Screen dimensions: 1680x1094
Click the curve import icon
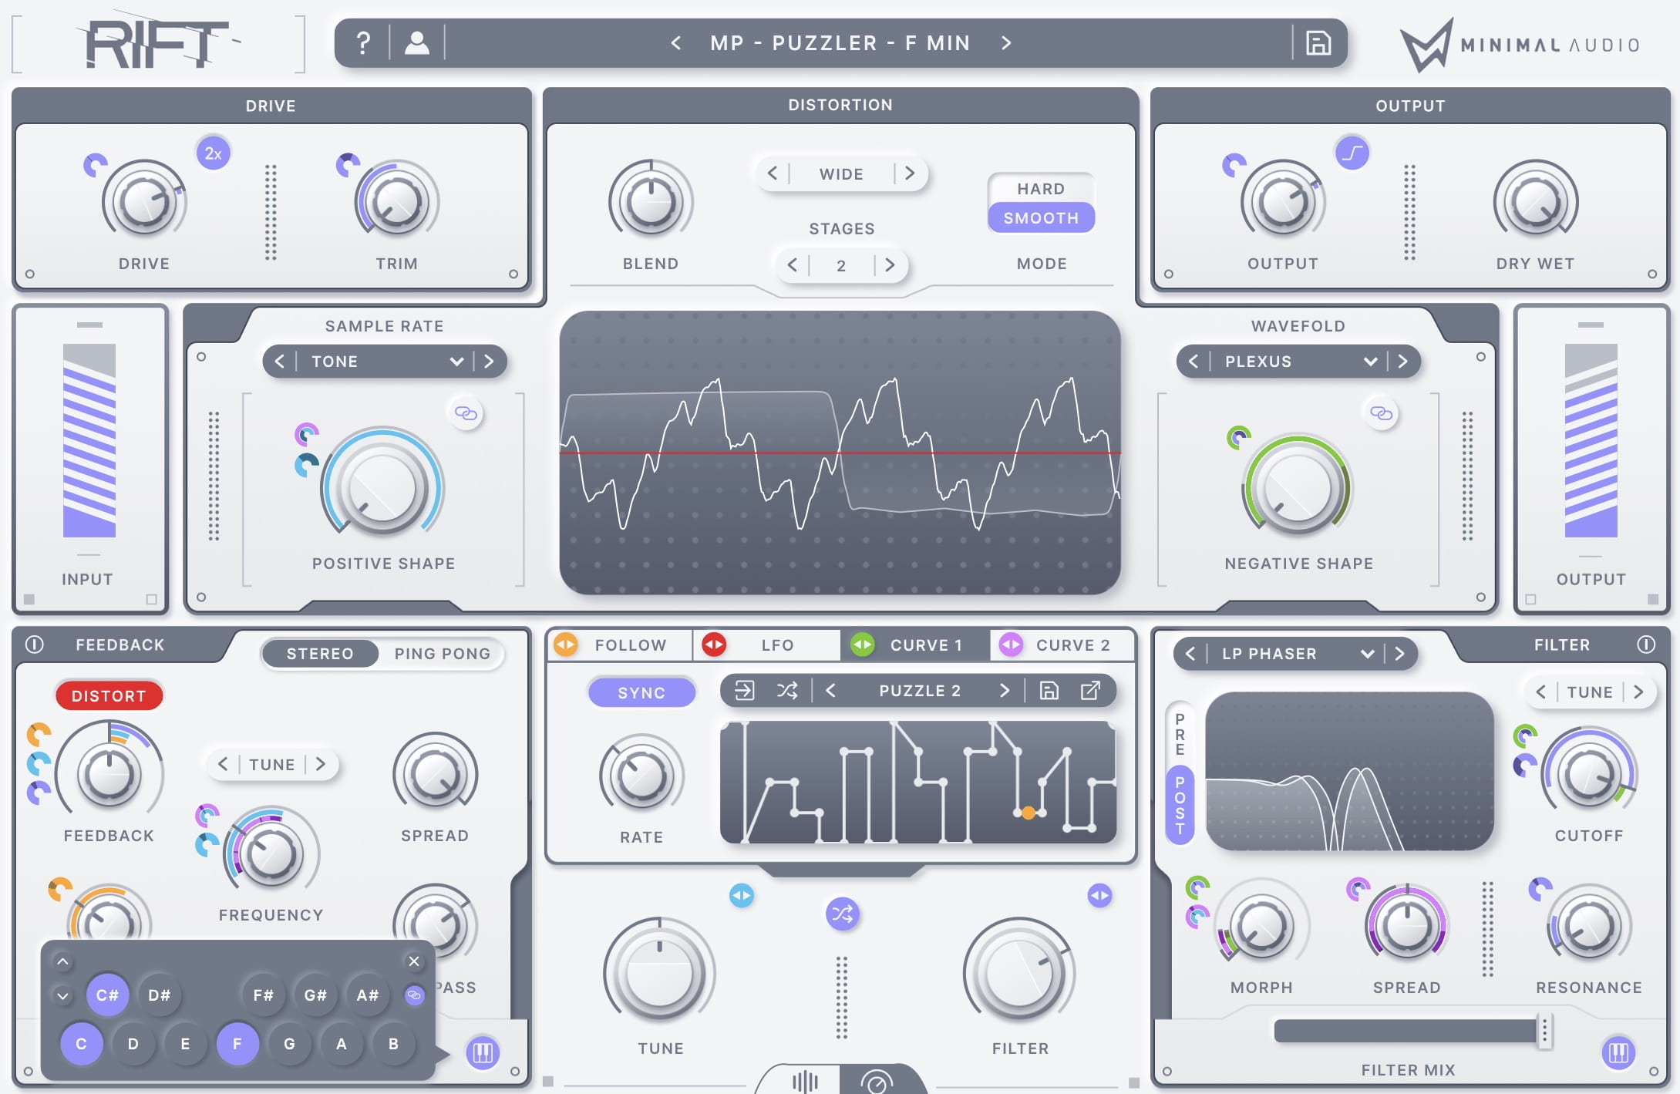point(744,690)
